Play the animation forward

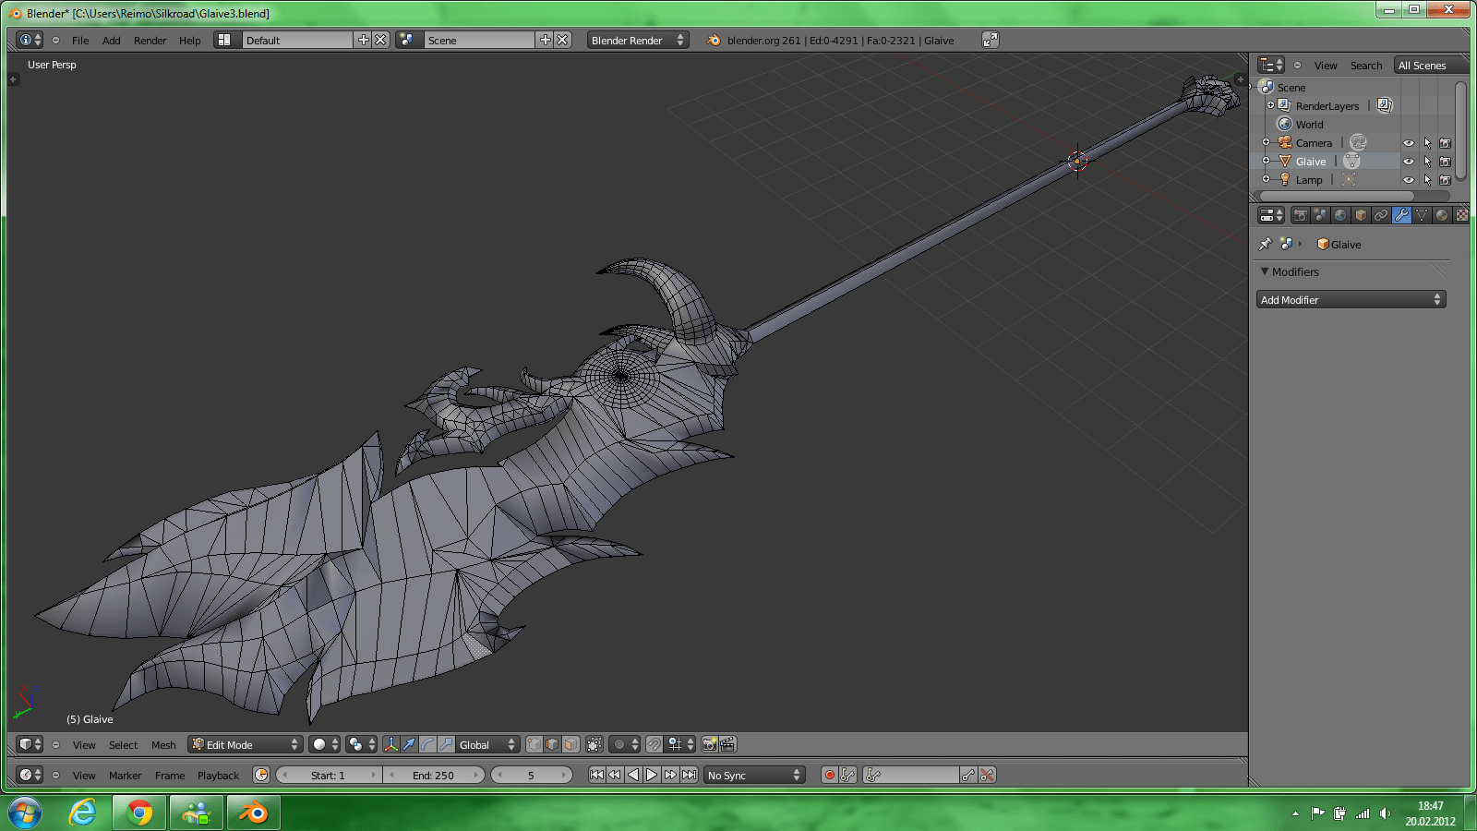coord(652,775)
